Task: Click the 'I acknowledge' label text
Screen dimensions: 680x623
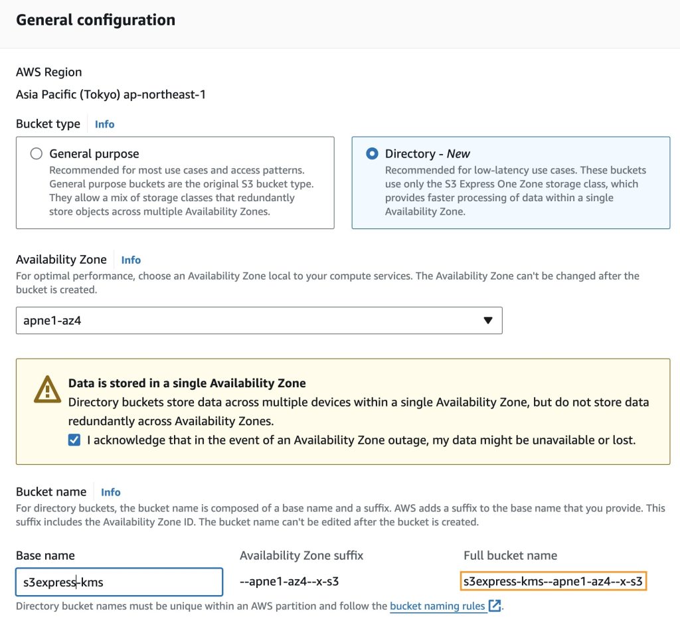Action: point(361,440)
